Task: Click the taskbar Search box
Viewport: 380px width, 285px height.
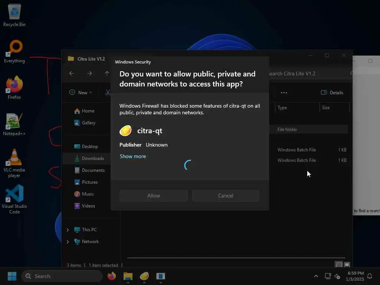Action: click(62, 276)
